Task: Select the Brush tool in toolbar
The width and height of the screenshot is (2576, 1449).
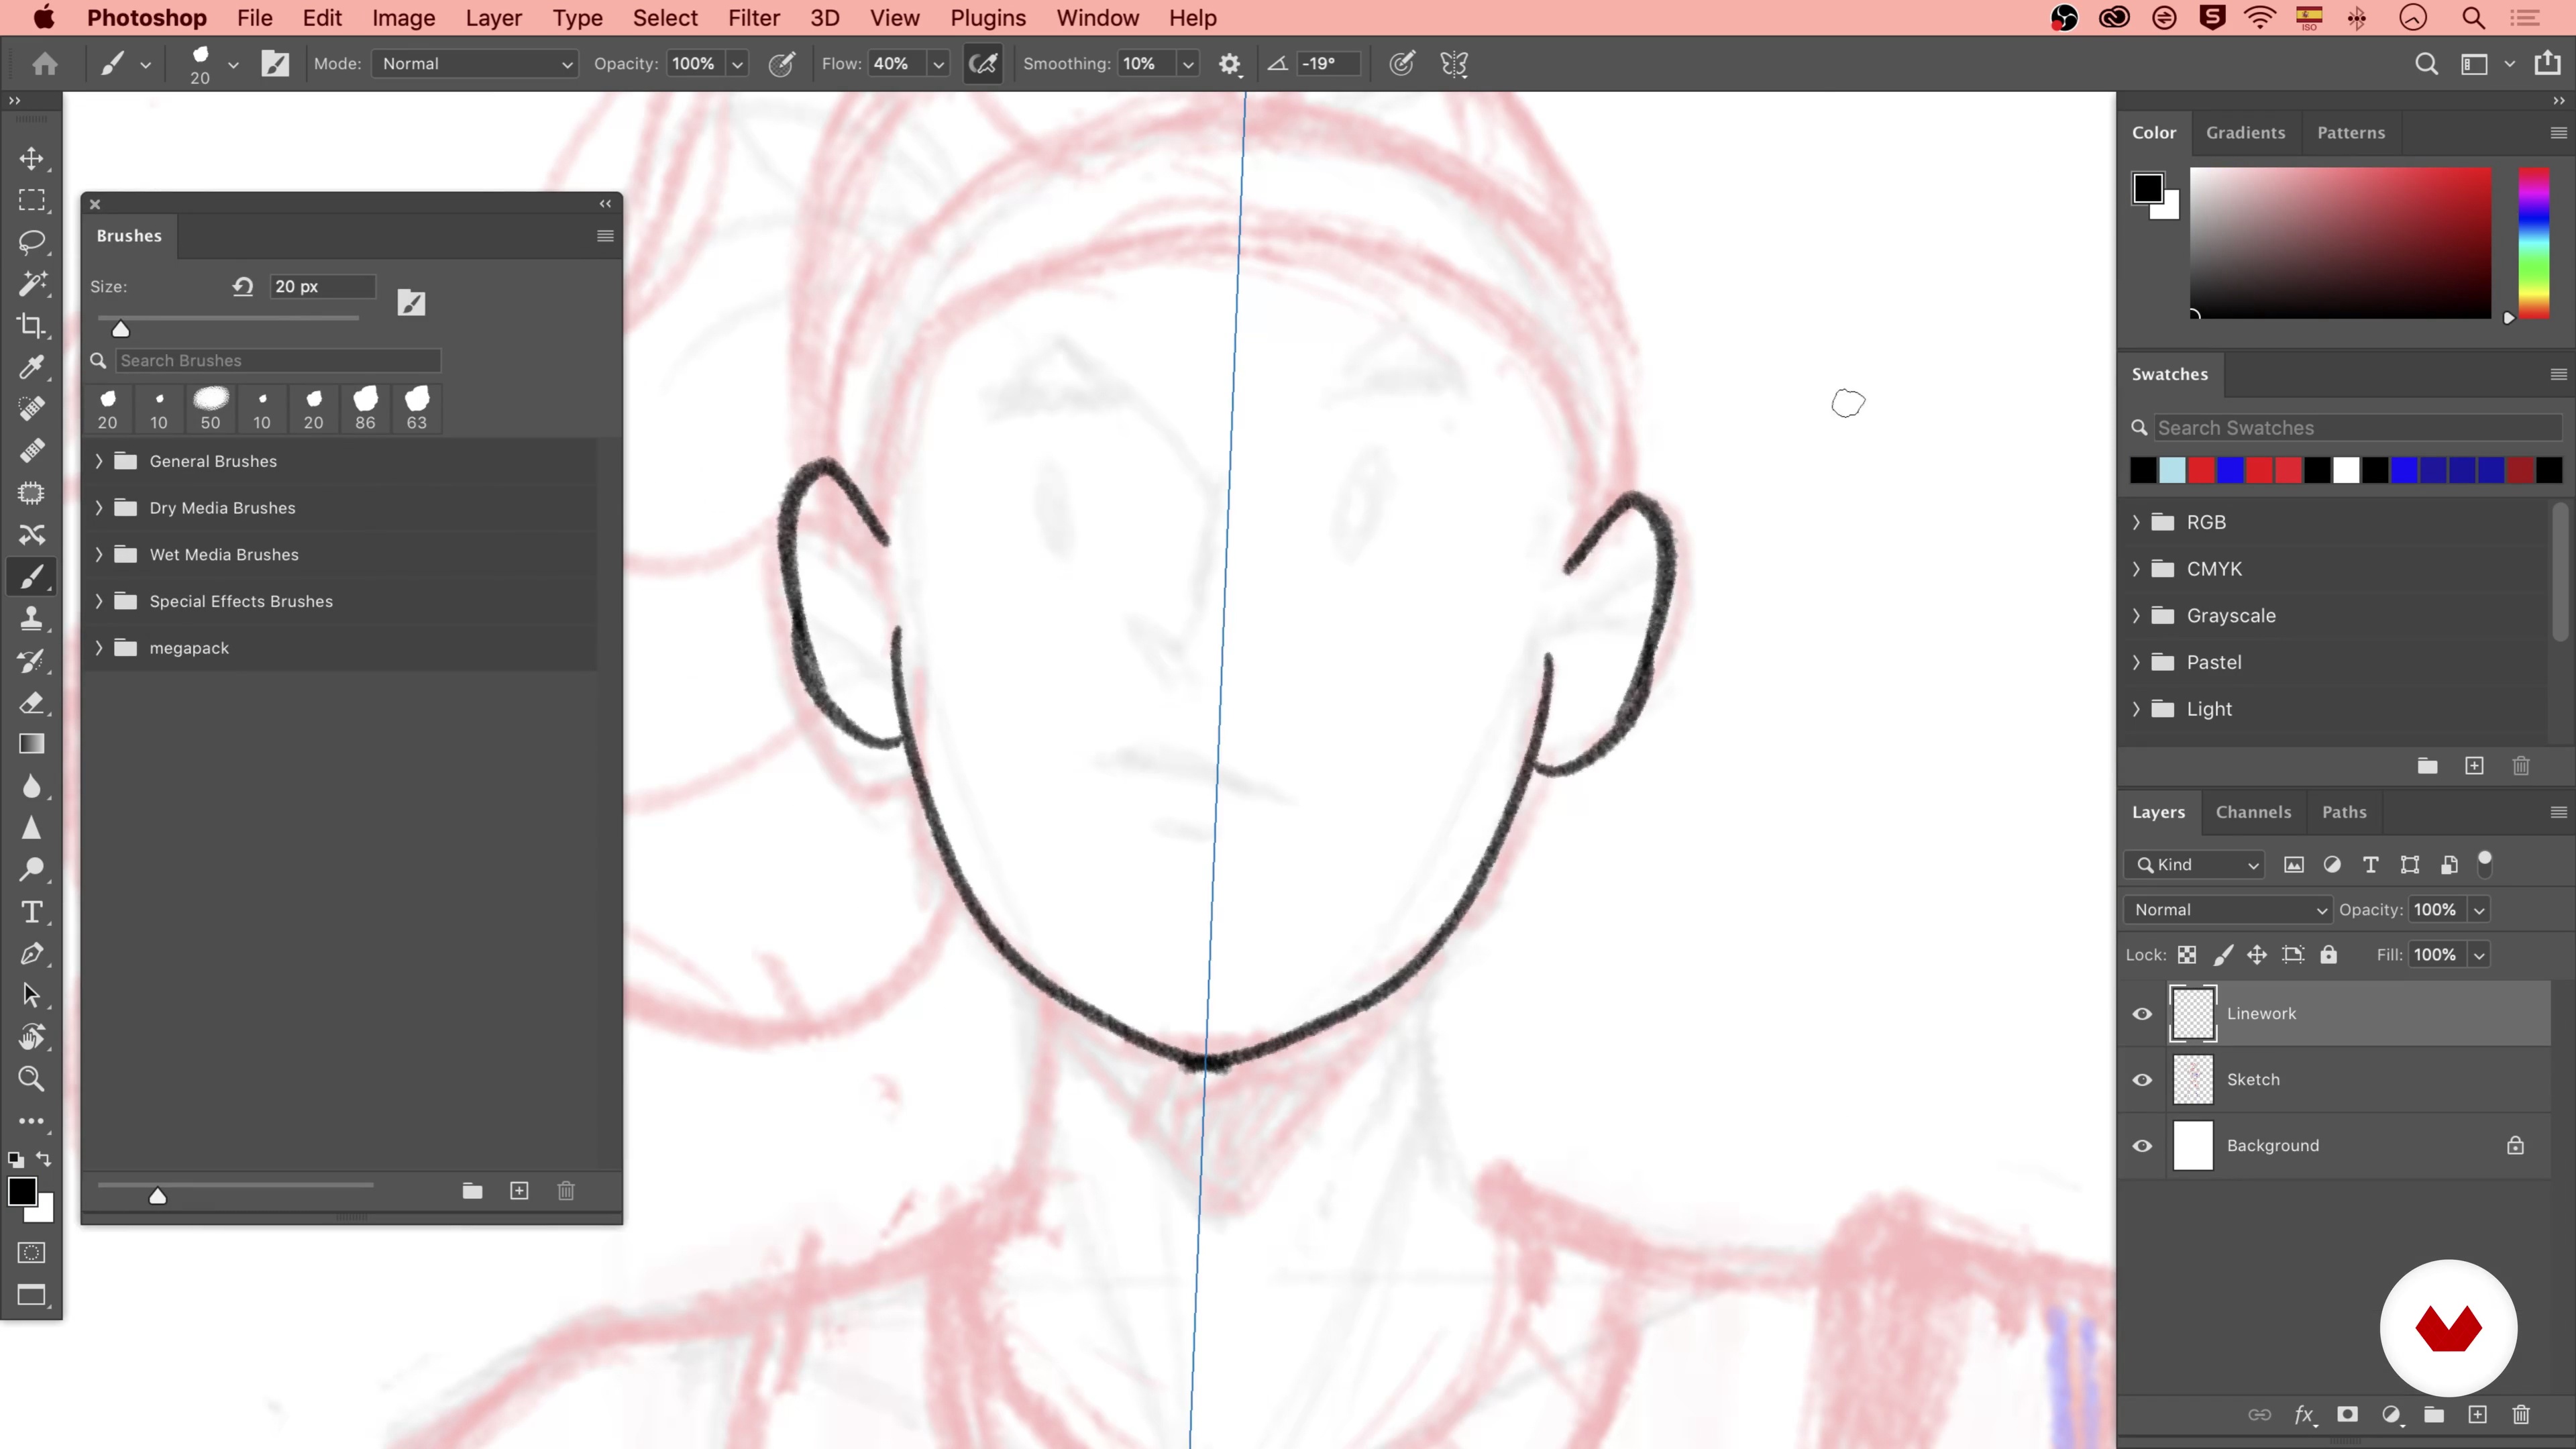Action: pos(32,577)
